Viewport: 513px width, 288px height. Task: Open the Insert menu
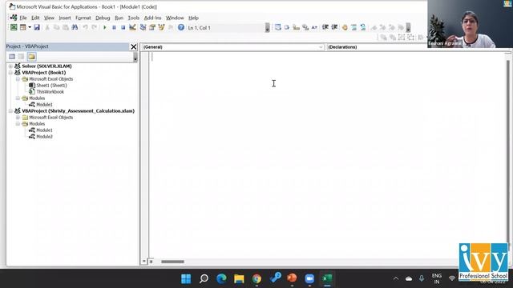coord(65,18)
